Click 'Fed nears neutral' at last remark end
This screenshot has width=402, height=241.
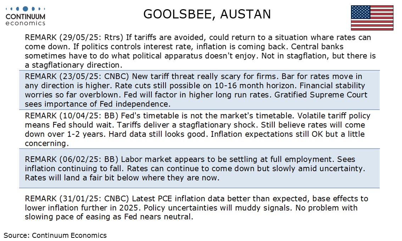(x=158, y=217)
